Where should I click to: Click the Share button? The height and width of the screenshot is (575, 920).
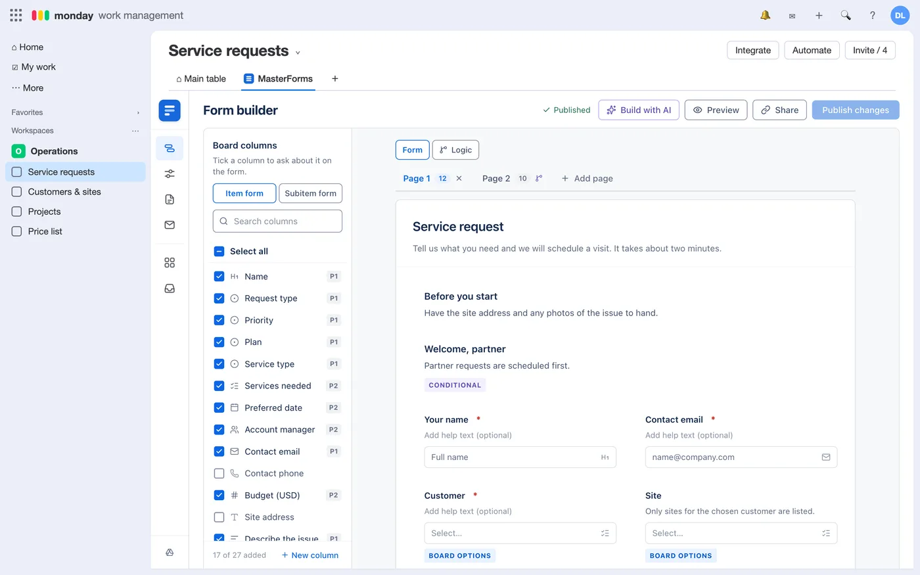pyautogui.click(x=780, y=110)
